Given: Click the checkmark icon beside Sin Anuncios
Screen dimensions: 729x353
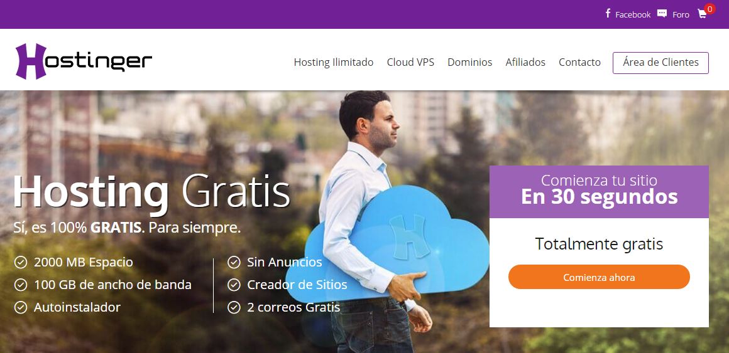Looking at the screenshot, I should pos(234,263).
